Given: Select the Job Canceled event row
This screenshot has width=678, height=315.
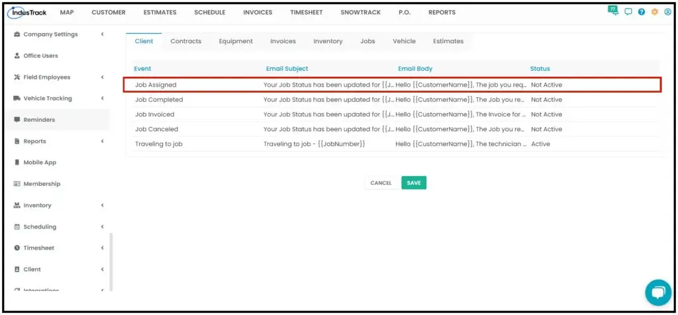Looking at the screenshot, I should (x=393, y=129).
